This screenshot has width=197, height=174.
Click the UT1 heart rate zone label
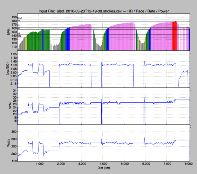pos(20,33)
